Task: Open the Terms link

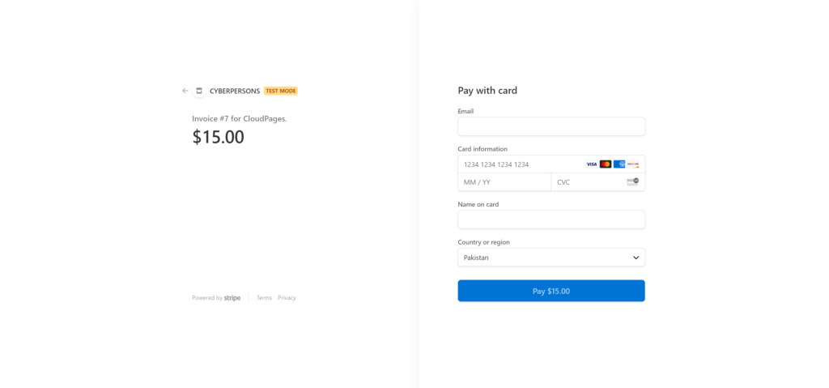Action: pos(265,298)
